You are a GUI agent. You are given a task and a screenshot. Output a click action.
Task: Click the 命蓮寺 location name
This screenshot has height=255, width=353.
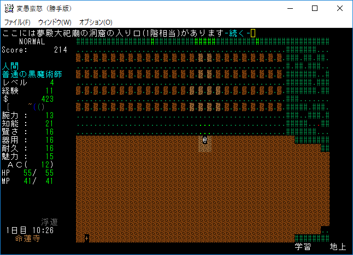tap(27, 238)
